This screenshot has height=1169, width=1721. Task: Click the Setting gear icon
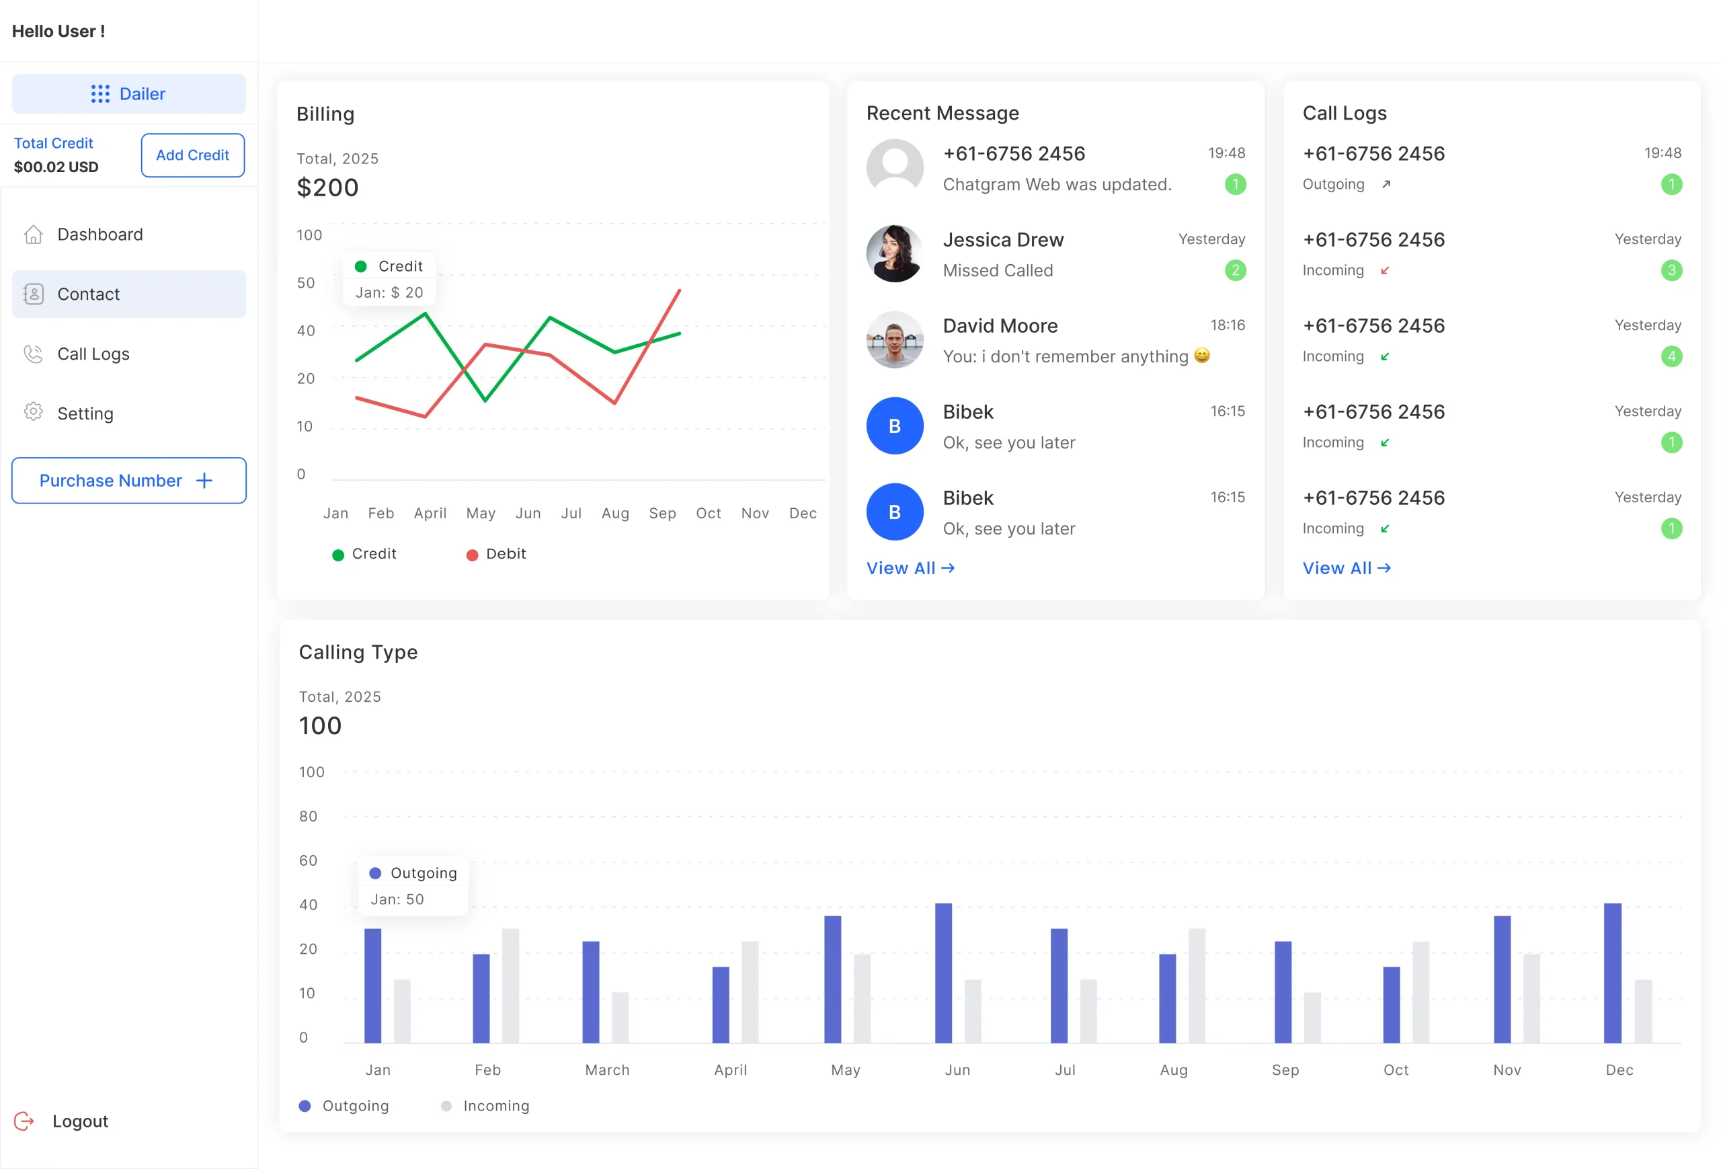(34, 412)
